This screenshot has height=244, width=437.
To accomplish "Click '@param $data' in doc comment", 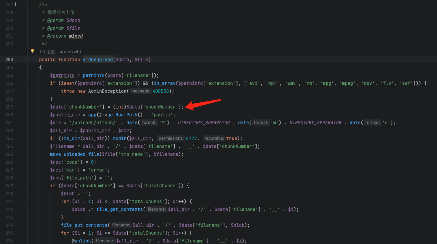I will (64, 20).
